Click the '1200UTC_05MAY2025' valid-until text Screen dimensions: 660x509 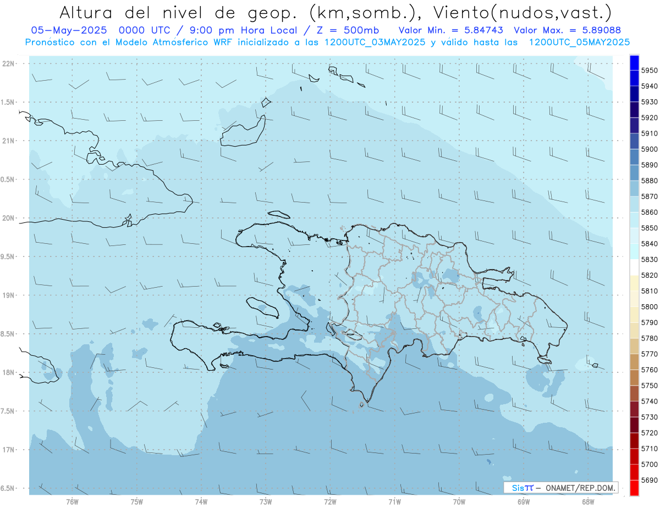pos(579,42)
